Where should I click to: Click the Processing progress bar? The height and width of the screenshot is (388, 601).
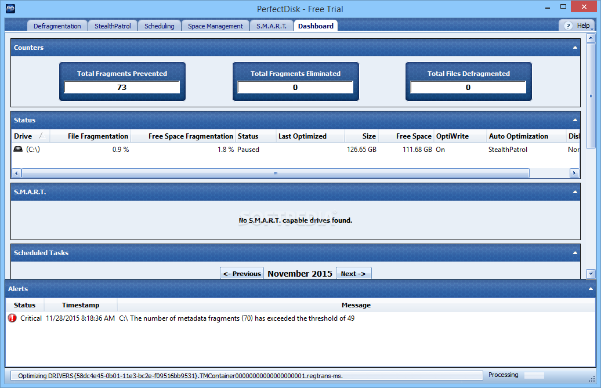(x=534, y=375)
